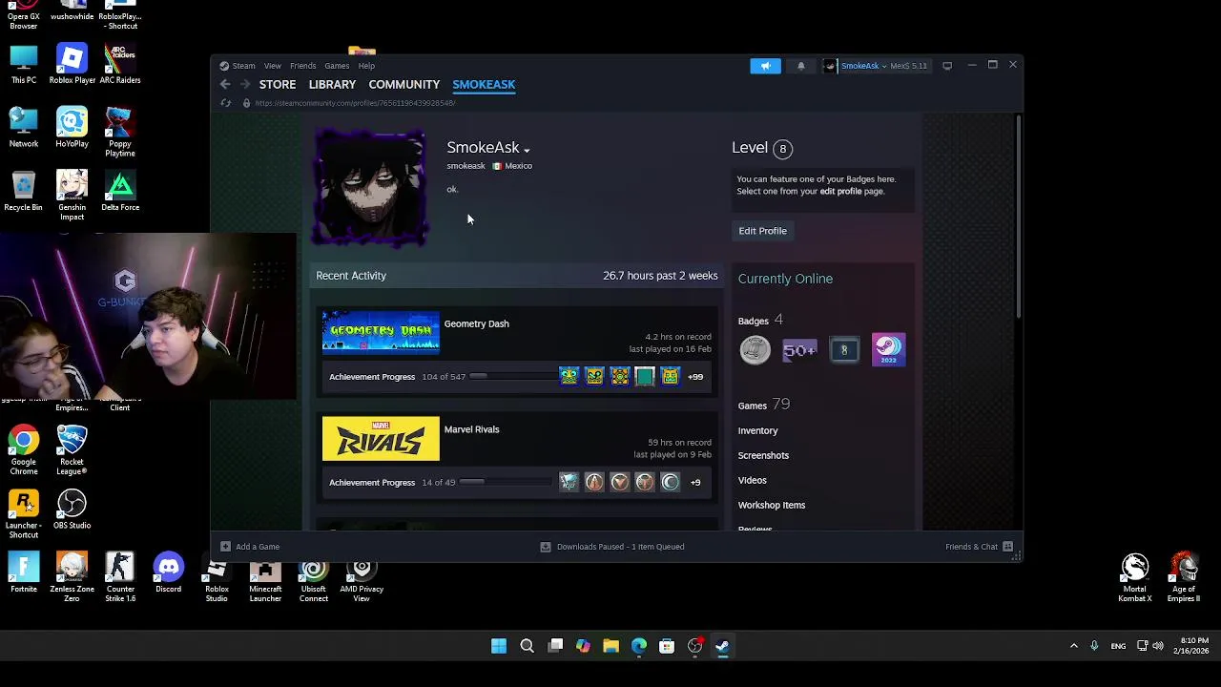Open the Steam menu
The height and width of the screenshot is (687, 1221).
pyautogui.click(x=243, y=66)
